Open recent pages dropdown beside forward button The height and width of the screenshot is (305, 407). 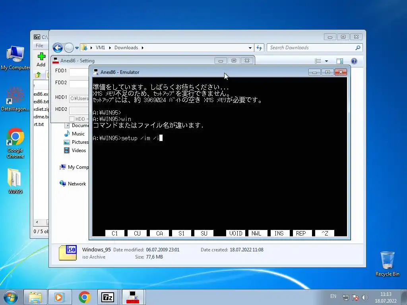77,48
